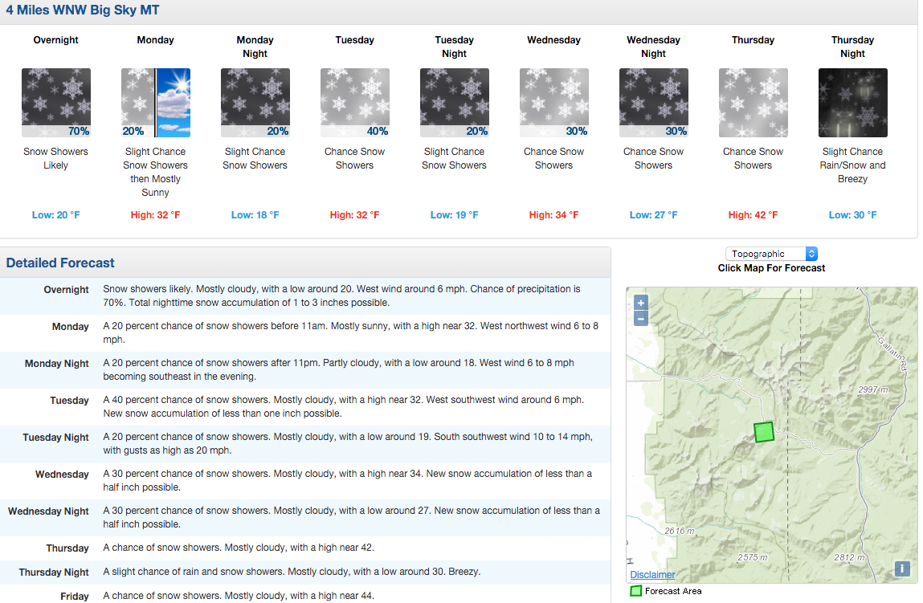
Task: Click the Tuesday 40% snow showers icon
Action: click(x=354, y=103)
